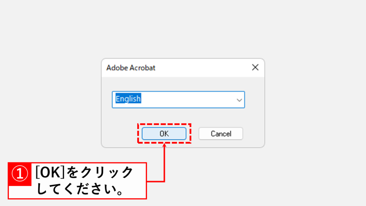This screenshot has width=366, height=206.
Task: Expand the language dropdown chevron
Action: [x=239, y=100]
